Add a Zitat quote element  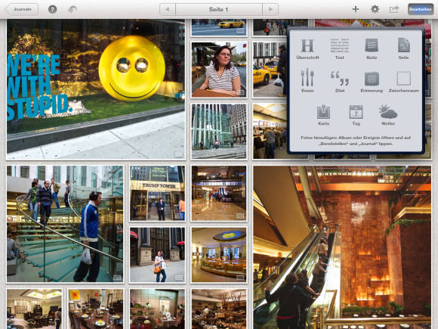(x=340, y=82)
